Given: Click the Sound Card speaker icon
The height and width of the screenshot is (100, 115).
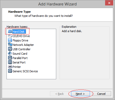Looking at the screenshot, I should [10, 53].
